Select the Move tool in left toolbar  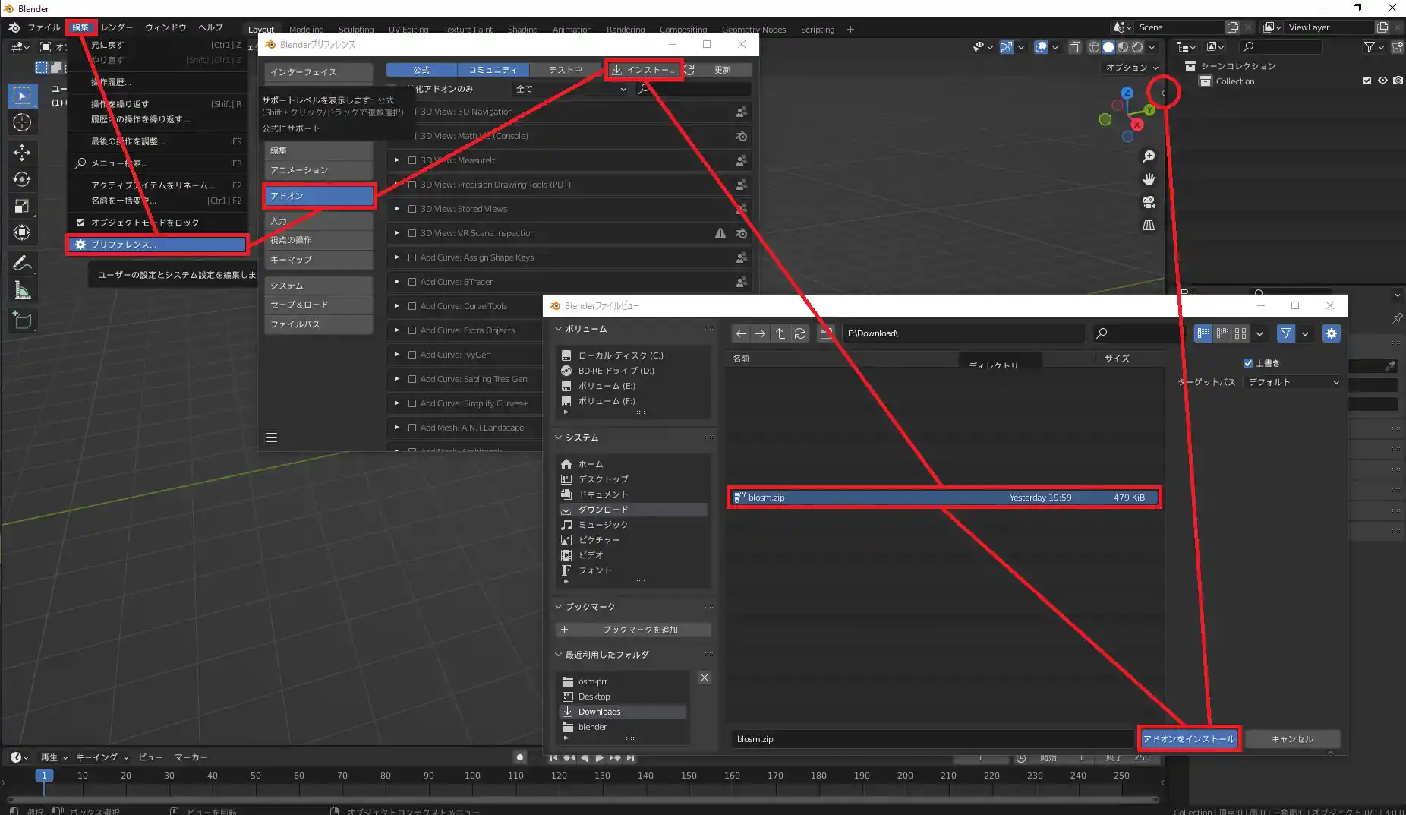tap(22, 152)
